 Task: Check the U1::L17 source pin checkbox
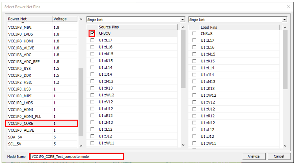92,40
